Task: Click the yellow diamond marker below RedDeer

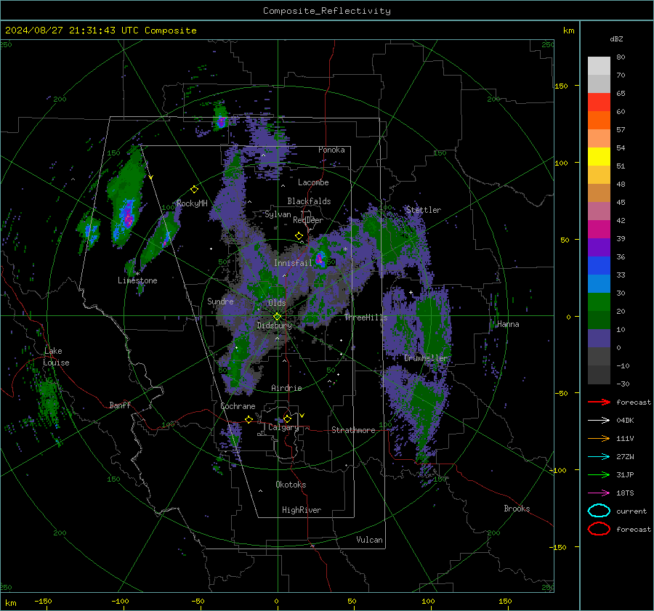Action: (x=299, y=236)
